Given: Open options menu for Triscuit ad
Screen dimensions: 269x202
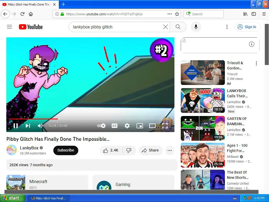Looking at the screenshot, I should (256, 63).
